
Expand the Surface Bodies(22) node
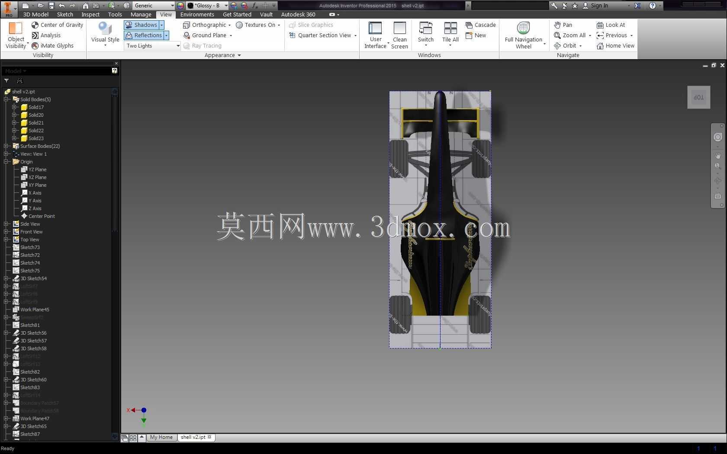click(6, 146)
